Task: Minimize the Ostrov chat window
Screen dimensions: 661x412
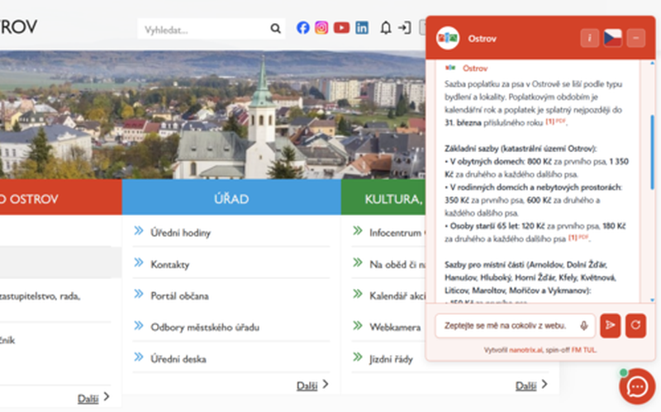Action: [635, 38]
